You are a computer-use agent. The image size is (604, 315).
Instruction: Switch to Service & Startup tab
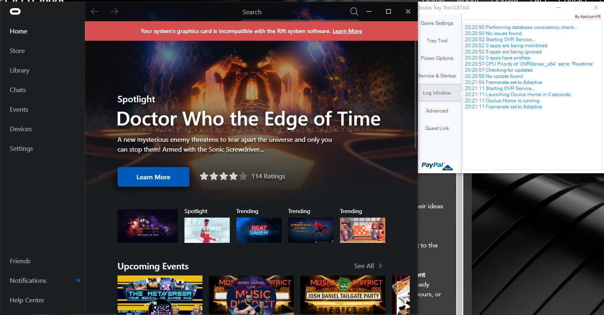pos(437,76)
